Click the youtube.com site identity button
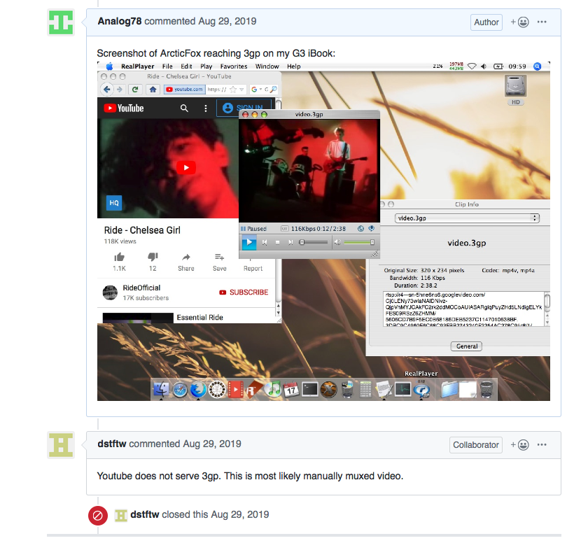Screen dimensions: 574x543 click(184, 90)
